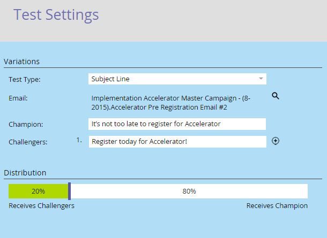Click the Challengers label
327x238 pixels.
click(x=28, y=142)
